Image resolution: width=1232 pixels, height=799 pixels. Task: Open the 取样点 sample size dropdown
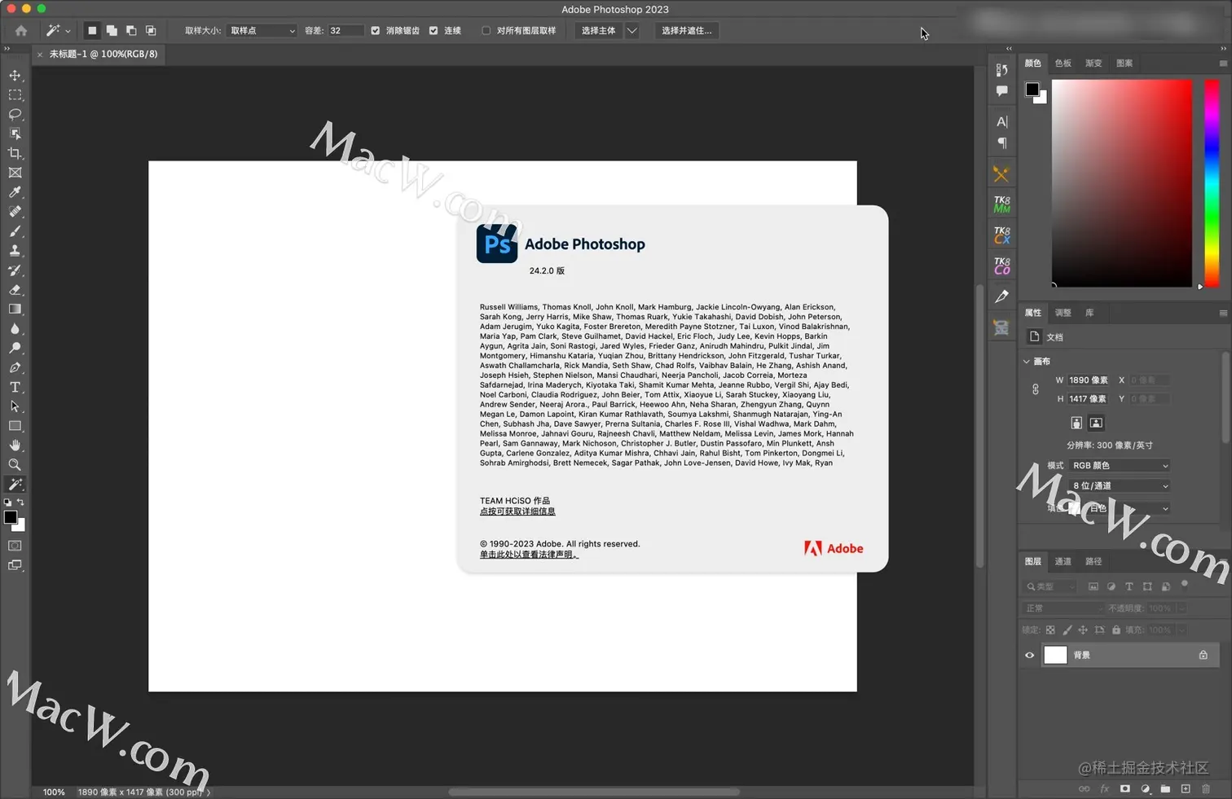(262, 31)
